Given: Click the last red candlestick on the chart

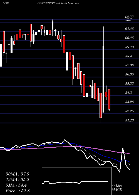Looking at the screenshot, I should tap(109, 99).
